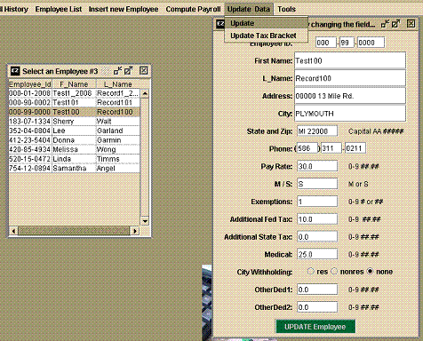423x341 pixels.
Task: Click the F_Name column header
Action: tap(74, 84)
